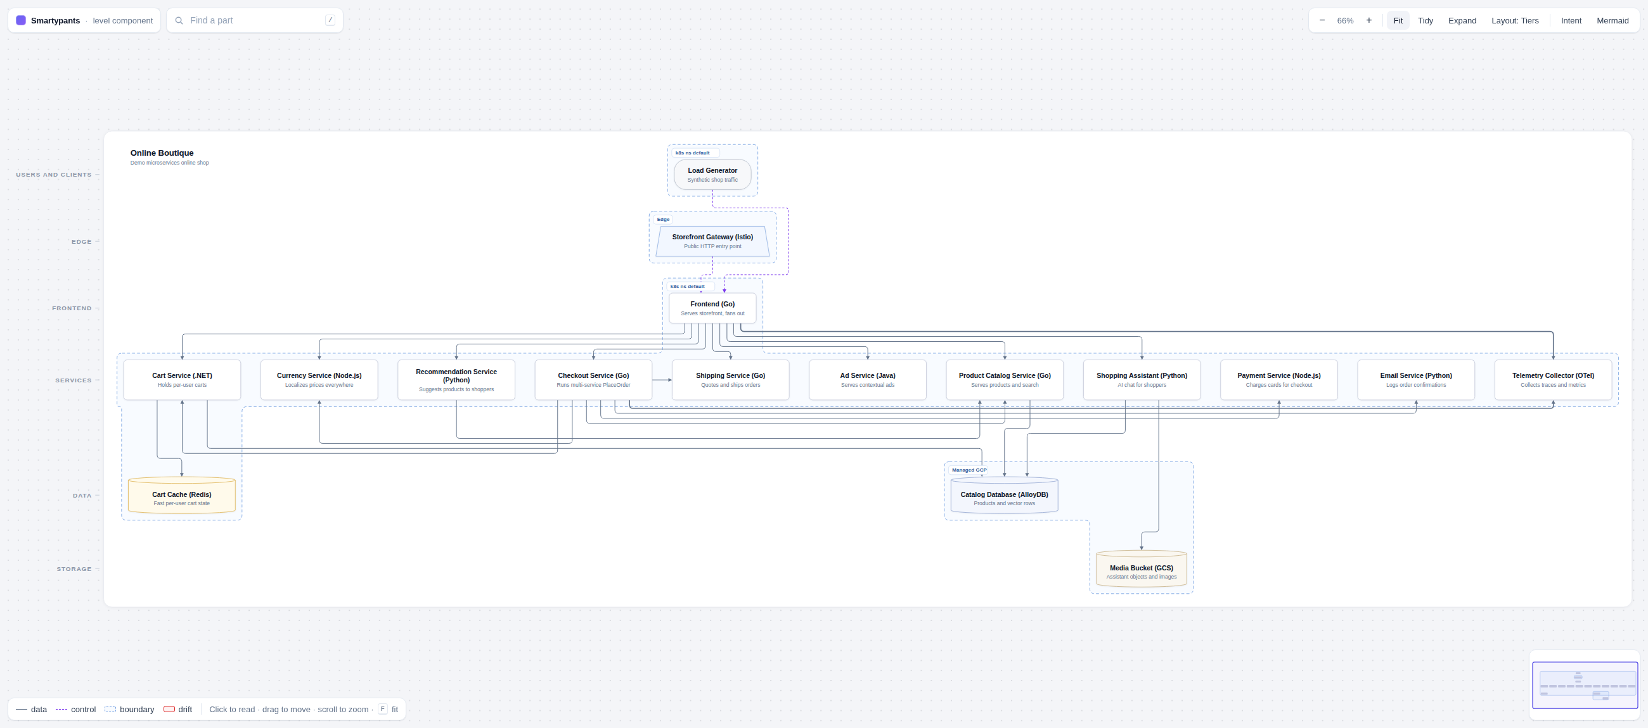Click the zoom in plus button

(x=1368, y=20)
